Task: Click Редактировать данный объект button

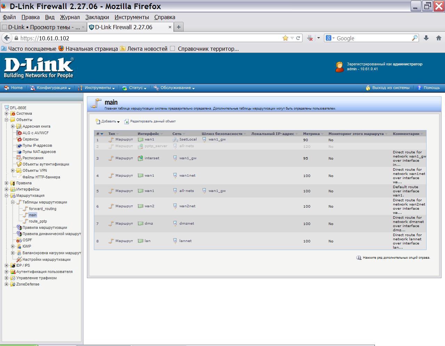Action: [150, 121]
